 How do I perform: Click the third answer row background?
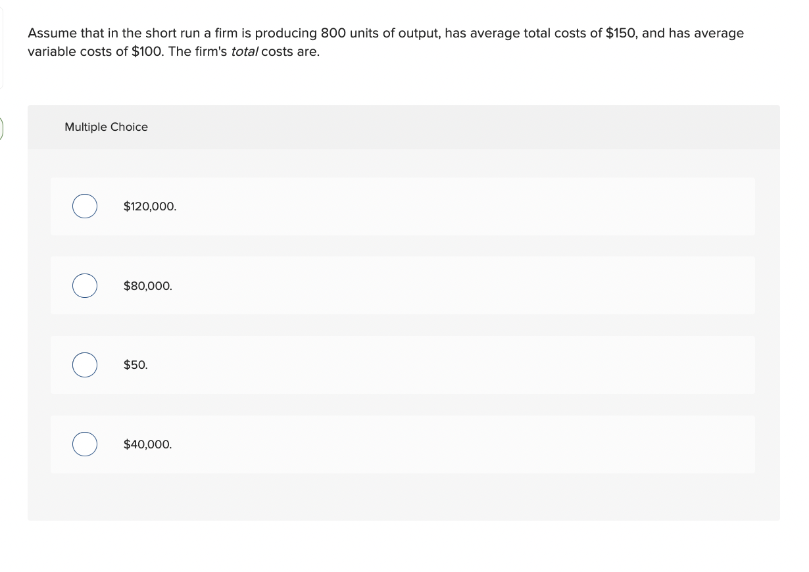coord(460,364)
